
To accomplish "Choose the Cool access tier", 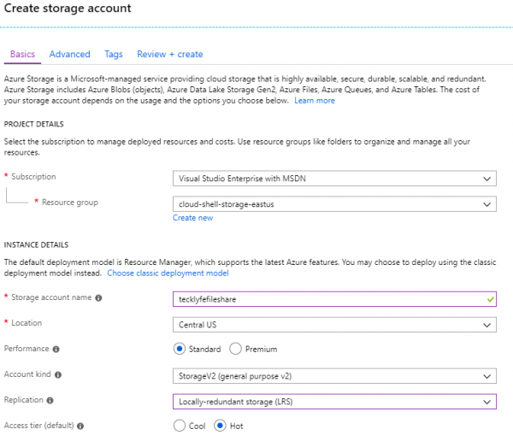I will [180, 426].
